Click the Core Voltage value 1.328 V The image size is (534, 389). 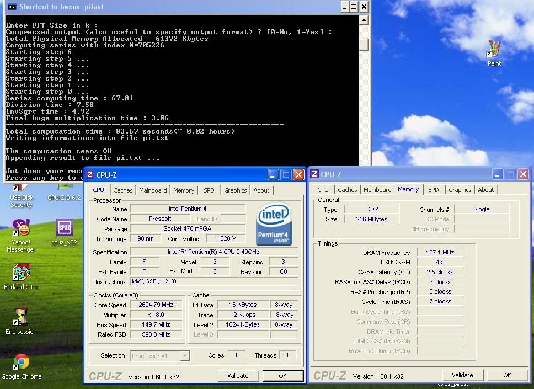pos(226,238)
